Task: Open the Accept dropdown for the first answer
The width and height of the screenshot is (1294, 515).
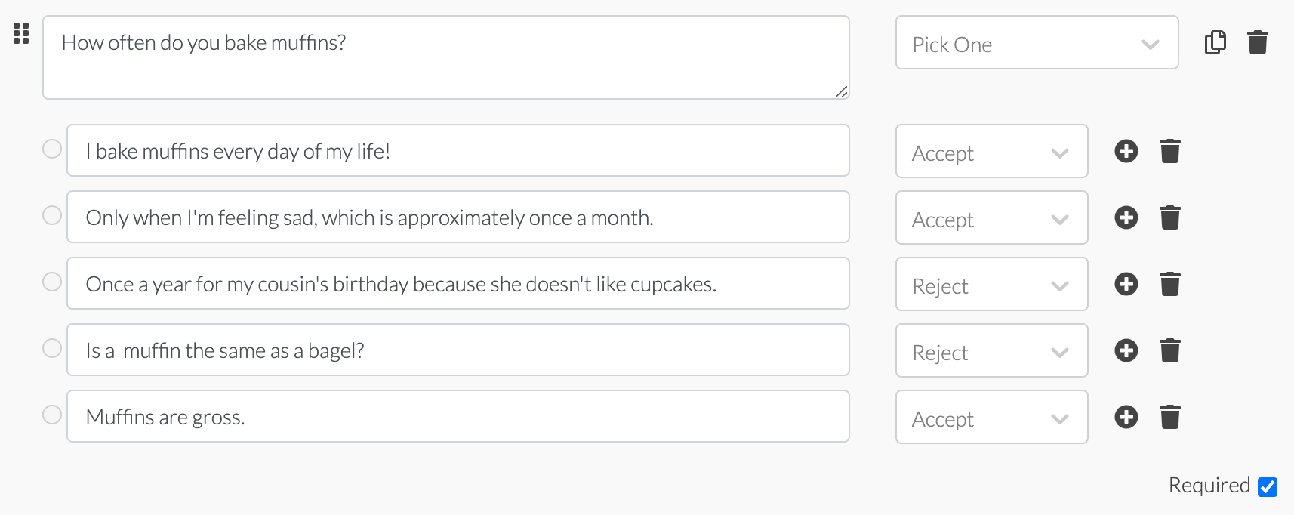Action: click(x=991, y=151)
